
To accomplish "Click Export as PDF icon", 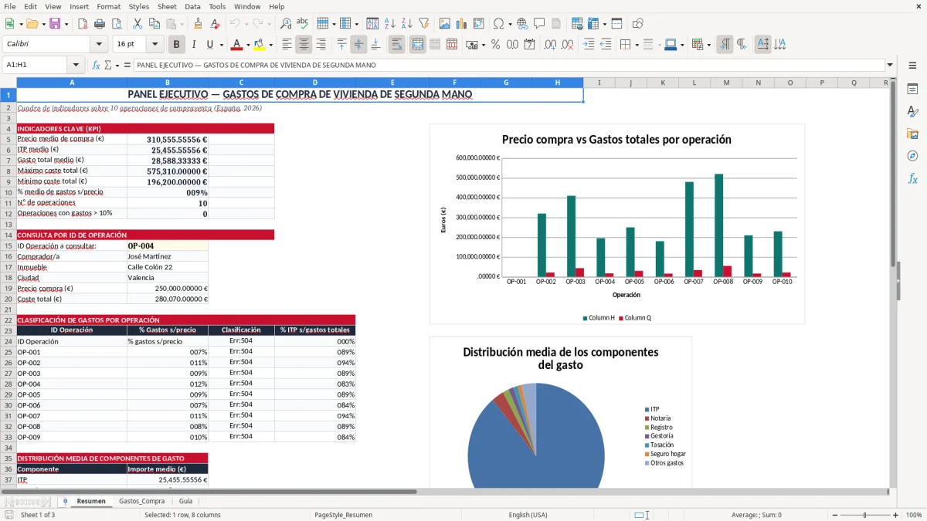I will [84, 24].
